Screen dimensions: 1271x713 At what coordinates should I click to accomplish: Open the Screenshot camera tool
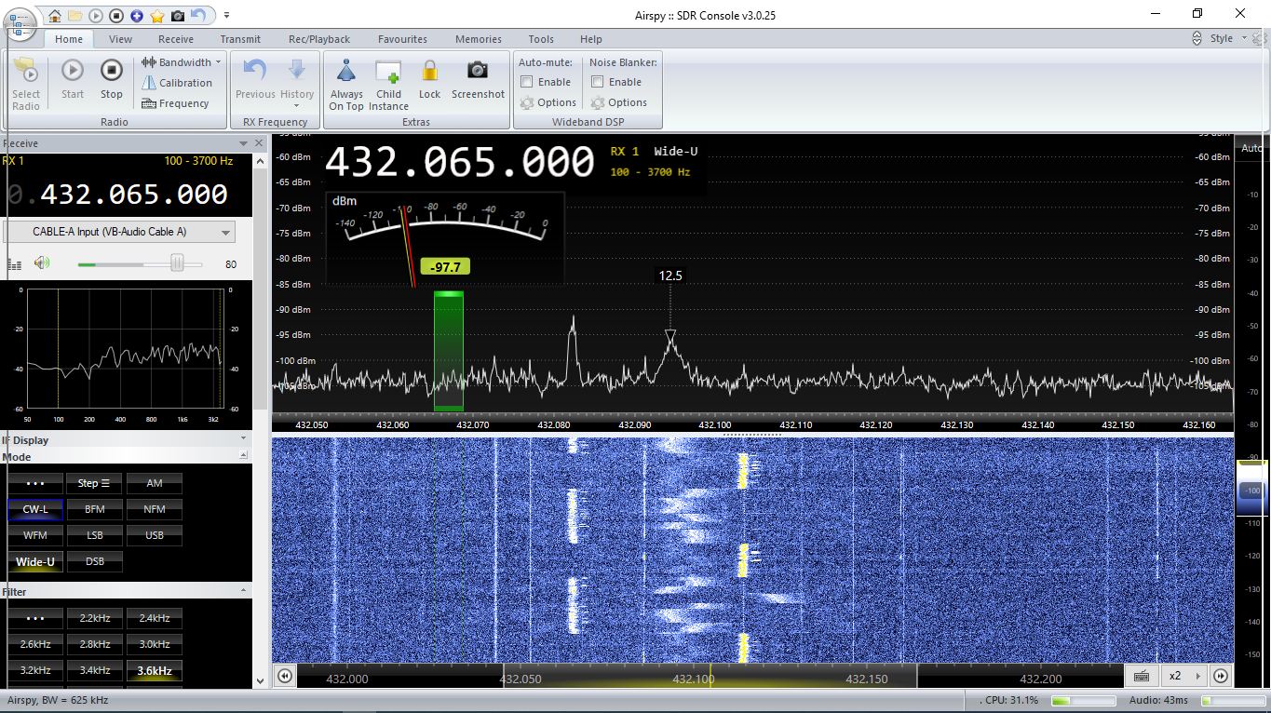pyautogui.click(x=478, y=72)
